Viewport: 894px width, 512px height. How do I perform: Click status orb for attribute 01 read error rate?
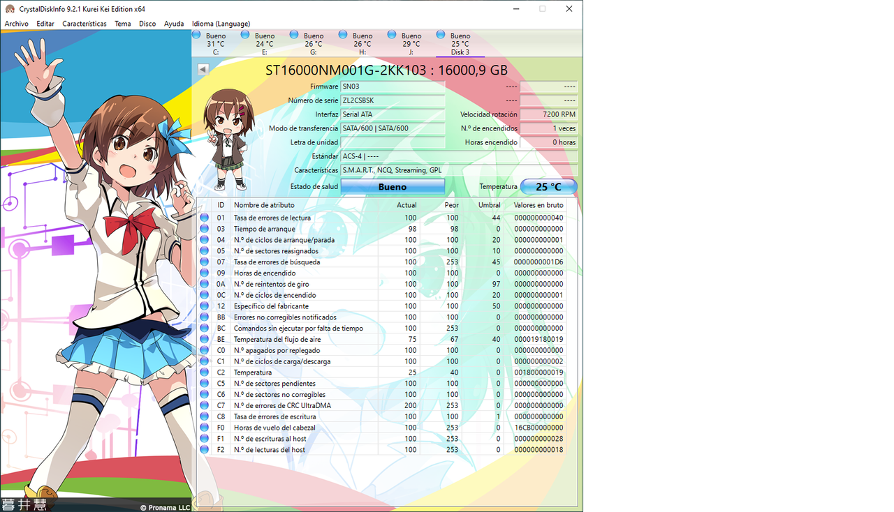click(x=205, y=218)
